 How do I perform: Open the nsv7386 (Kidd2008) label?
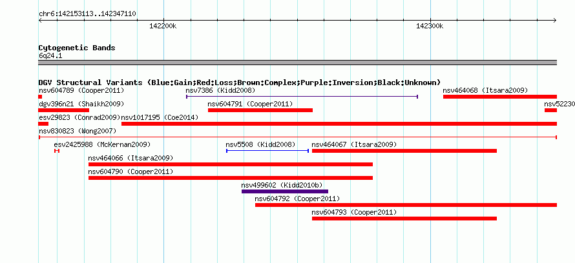(220, 90)
